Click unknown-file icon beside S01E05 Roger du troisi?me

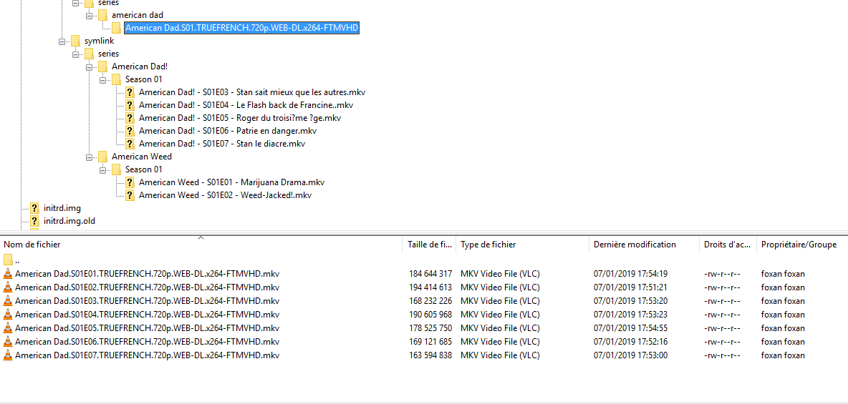coord(130,118)
